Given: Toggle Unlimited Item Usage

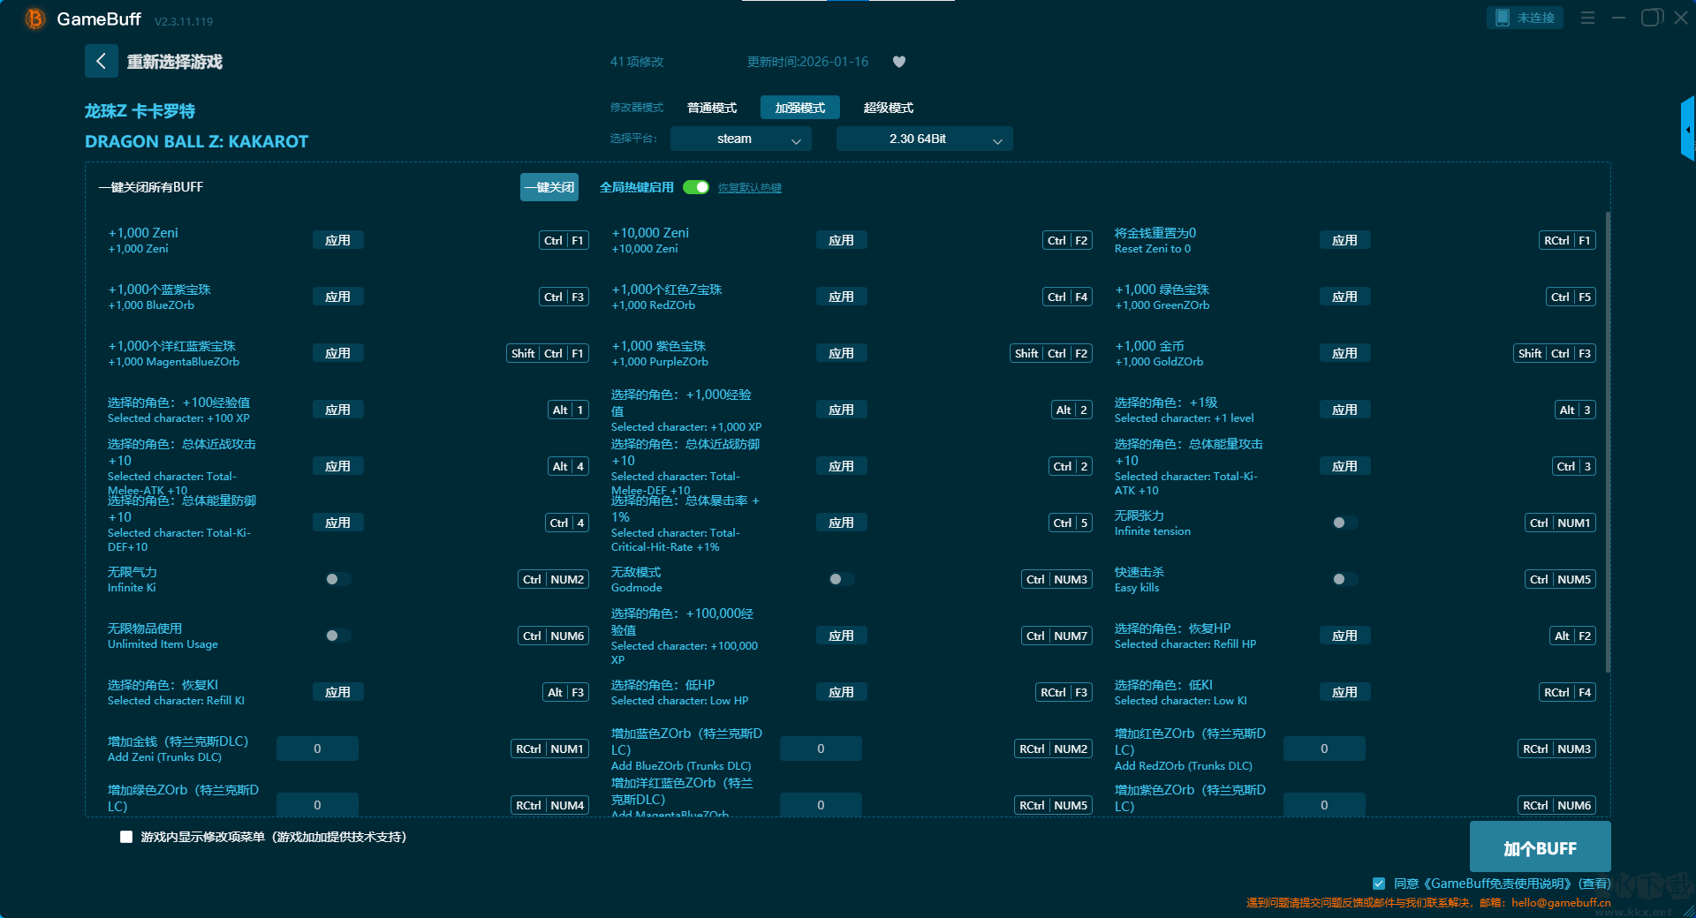Looking at the screenshot, I should [x=337, y=636].
